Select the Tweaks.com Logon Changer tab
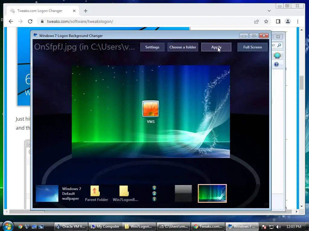 tap(43, 11)
